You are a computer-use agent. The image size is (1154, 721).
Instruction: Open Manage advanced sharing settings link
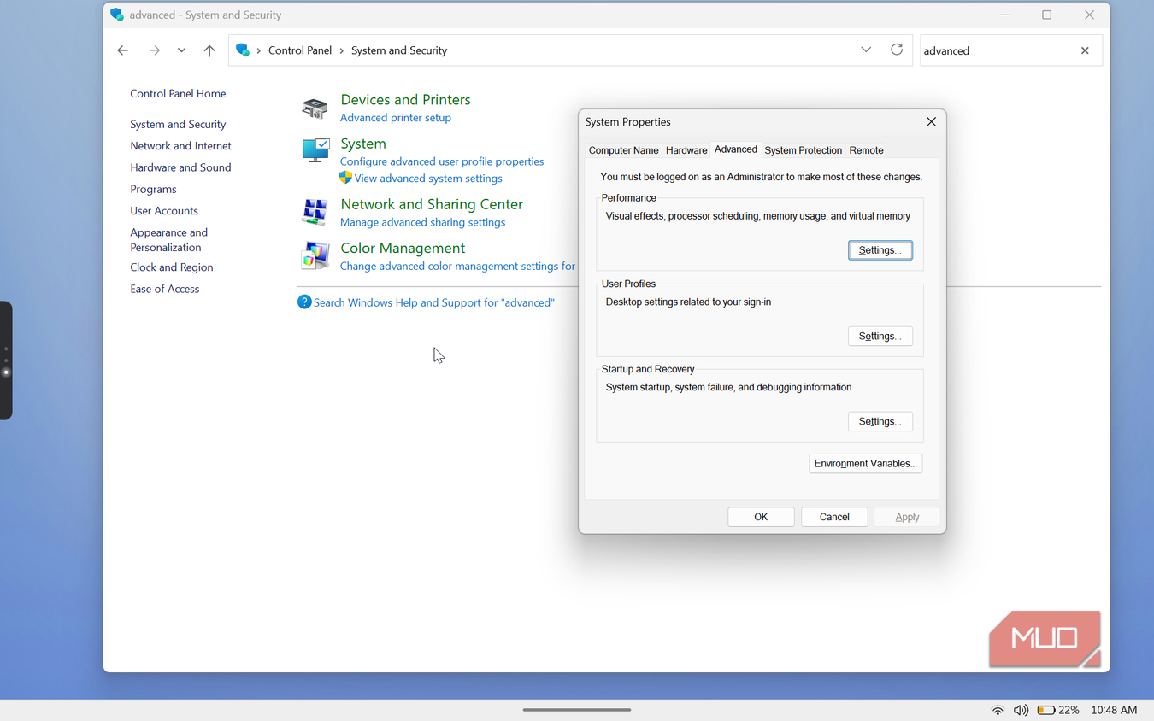point(422,222)
